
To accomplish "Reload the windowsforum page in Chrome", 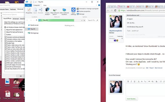I will pyautogui.click(x=115, y=10).
